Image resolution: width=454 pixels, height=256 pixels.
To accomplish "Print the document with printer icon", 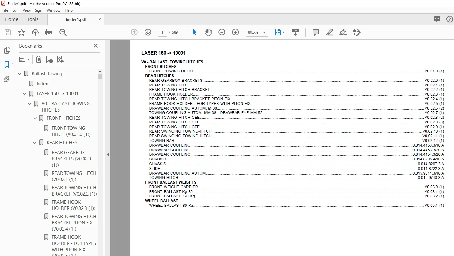I will 49,32.
